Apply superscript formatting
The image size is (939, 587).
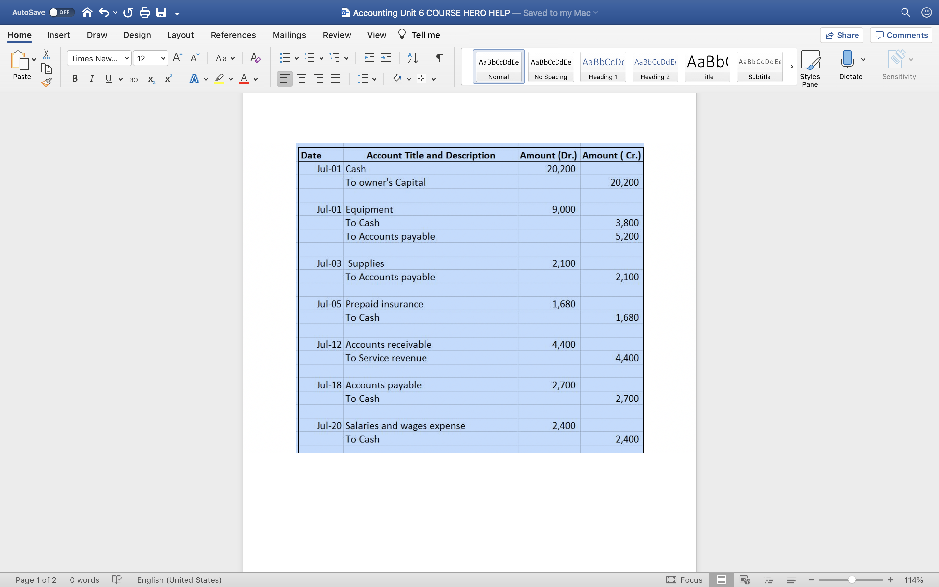point(168,78)
